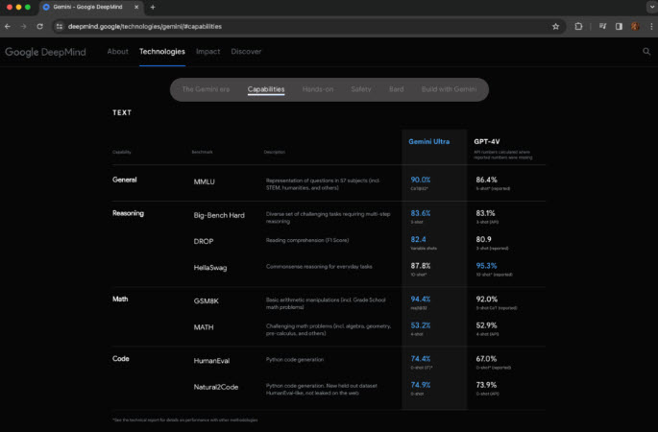
Task: Open the Impact navigation item
Action: pyautogui.click(x=207, y=52)
